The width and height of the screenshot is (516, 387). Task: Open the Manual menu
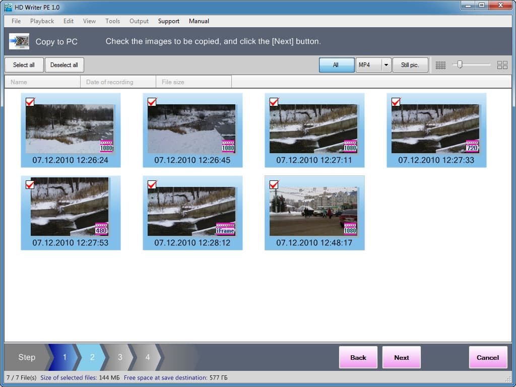point(199,21)
